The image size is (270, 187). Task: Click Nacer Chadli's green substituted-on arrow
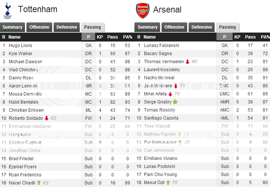(x=39, y=183)
